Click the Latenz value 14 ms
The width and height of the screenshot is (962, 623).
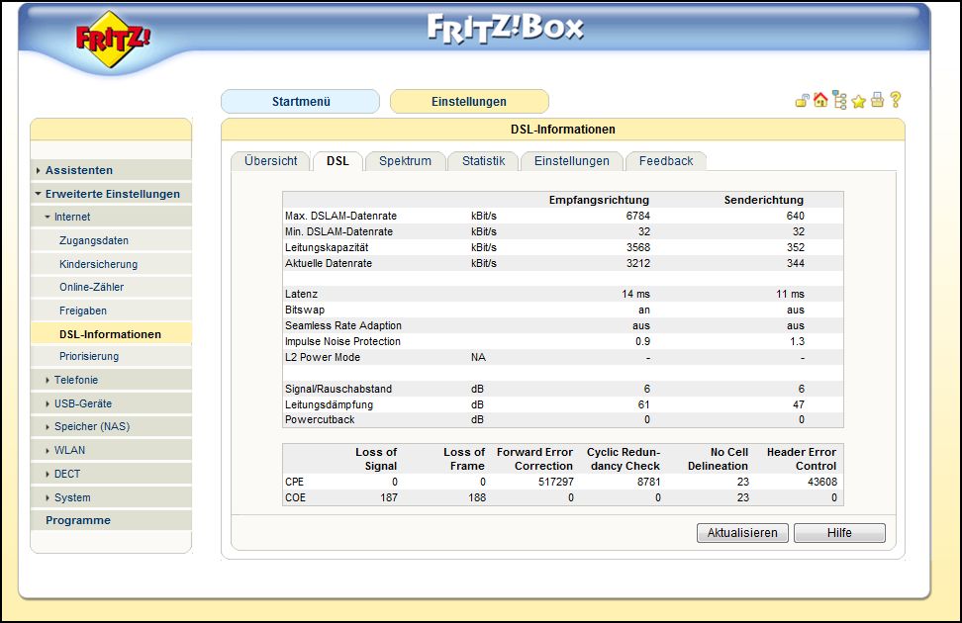635,295
